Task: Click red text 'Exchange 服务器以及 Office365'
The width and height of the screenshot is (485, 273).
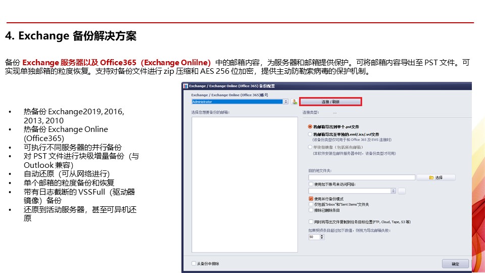Action: (80, 63)
